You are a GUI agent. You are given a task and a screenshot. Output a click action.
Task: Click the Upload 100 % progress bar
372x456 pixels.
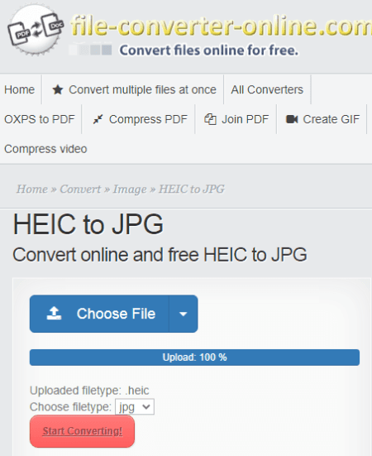point(194,358)
